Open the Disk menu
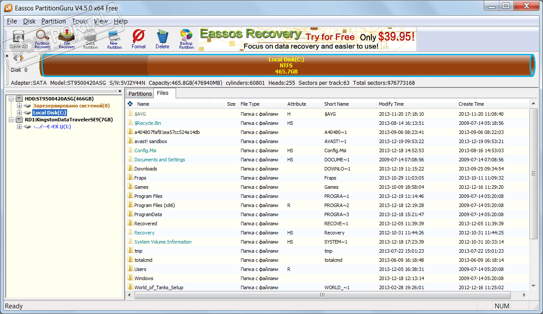The height and width of the screenshot is (314, 543). pos(30,21)
